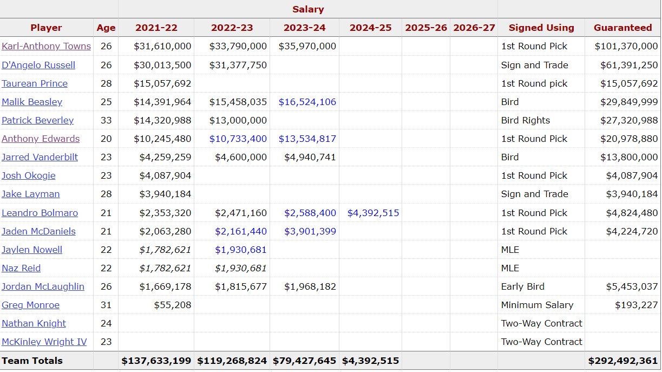Open Jaylen Nowell player page
The image size is (662, 372).
(x=32, y=250)
